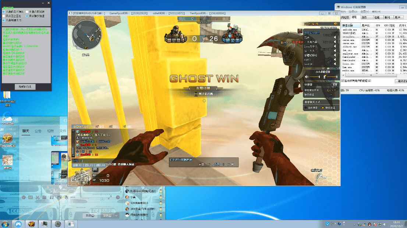Click the orange speaker icon at the game's top right
The image size is (407, 228).
(x=335, y=24)
